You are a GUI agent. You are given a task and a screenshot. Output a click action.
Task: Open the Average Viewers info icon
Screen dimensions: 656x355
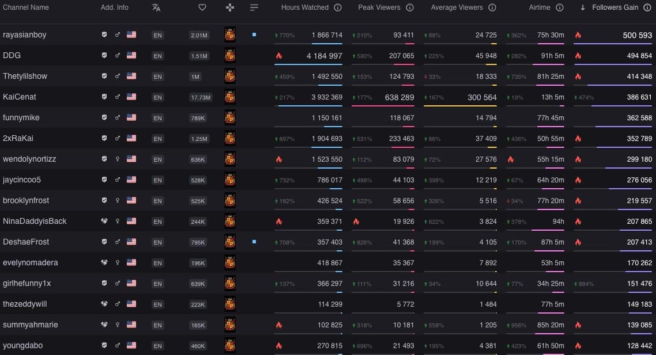pyautogui.click(x=492, y=7)
